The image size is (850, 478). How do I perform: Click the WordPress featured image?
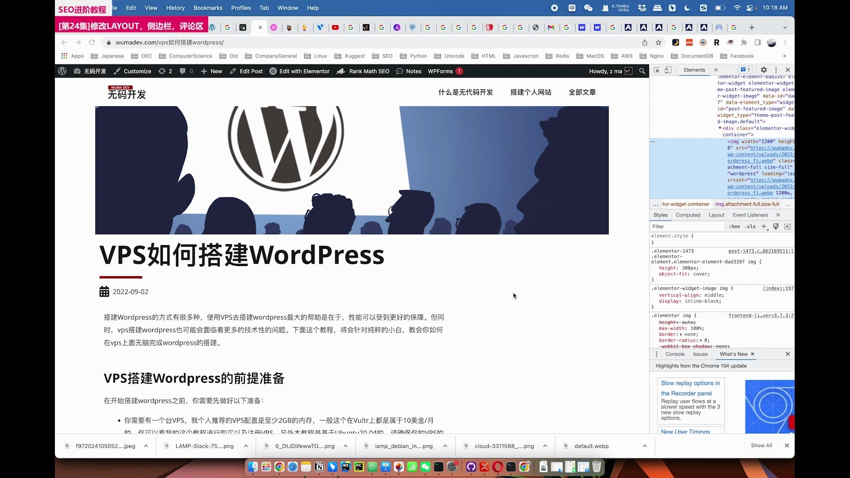point(352,170)
